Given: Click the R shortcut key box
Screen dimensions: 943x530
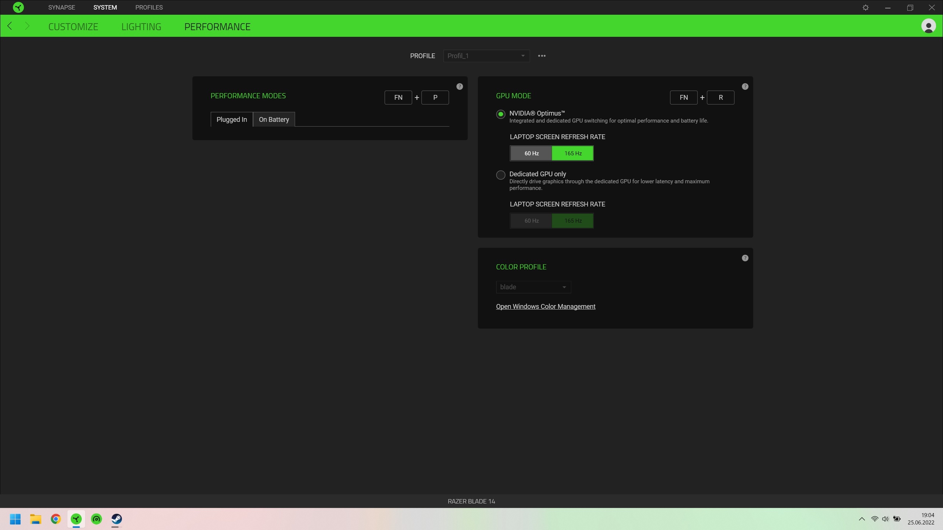Looking at the screenshot, I should [x=721, y=98].
